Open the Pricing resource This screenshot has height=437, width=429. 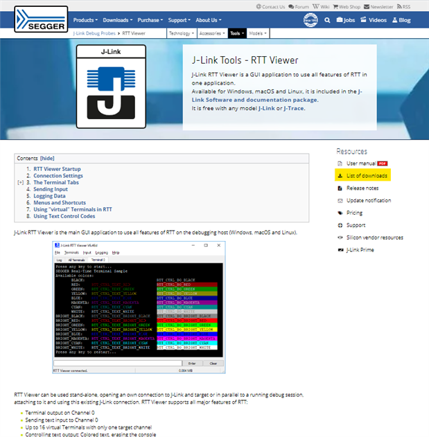pos(354,213)
